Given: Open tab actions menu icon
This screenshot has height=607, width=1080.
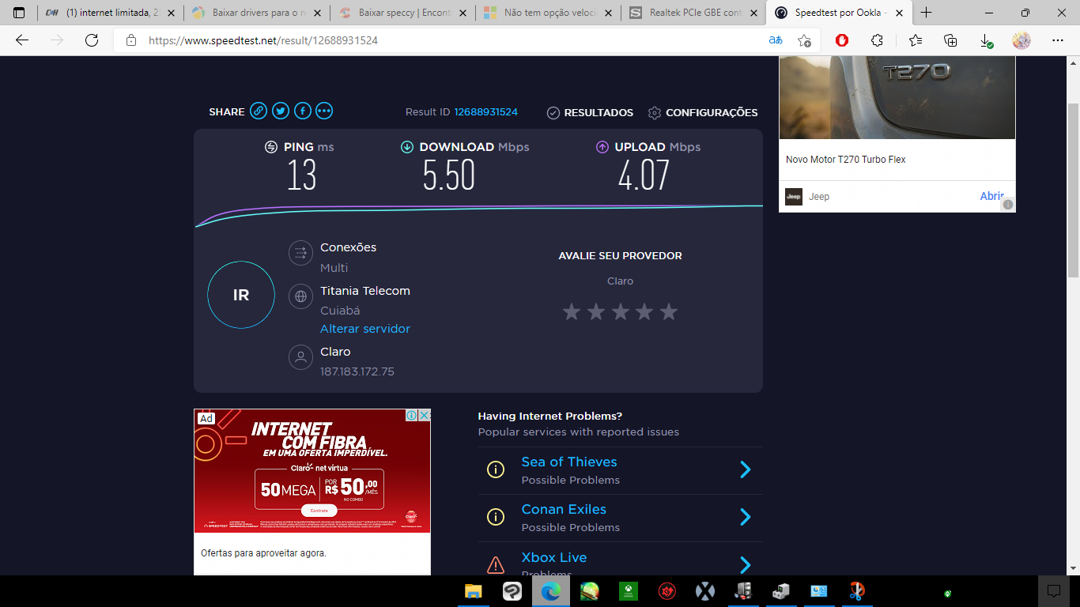Looking at the screenshot, I should [19, 13].
